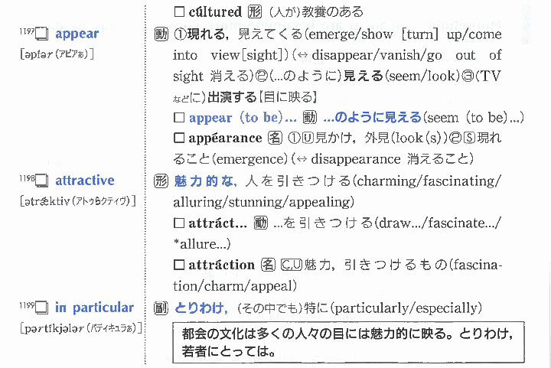Check the box beside headword attractive

coord(41,181)
